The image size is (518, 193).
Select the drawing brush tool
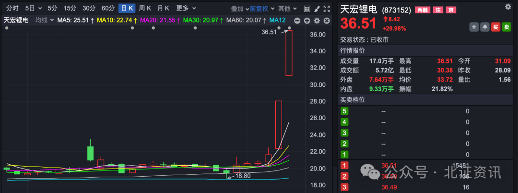317,9
